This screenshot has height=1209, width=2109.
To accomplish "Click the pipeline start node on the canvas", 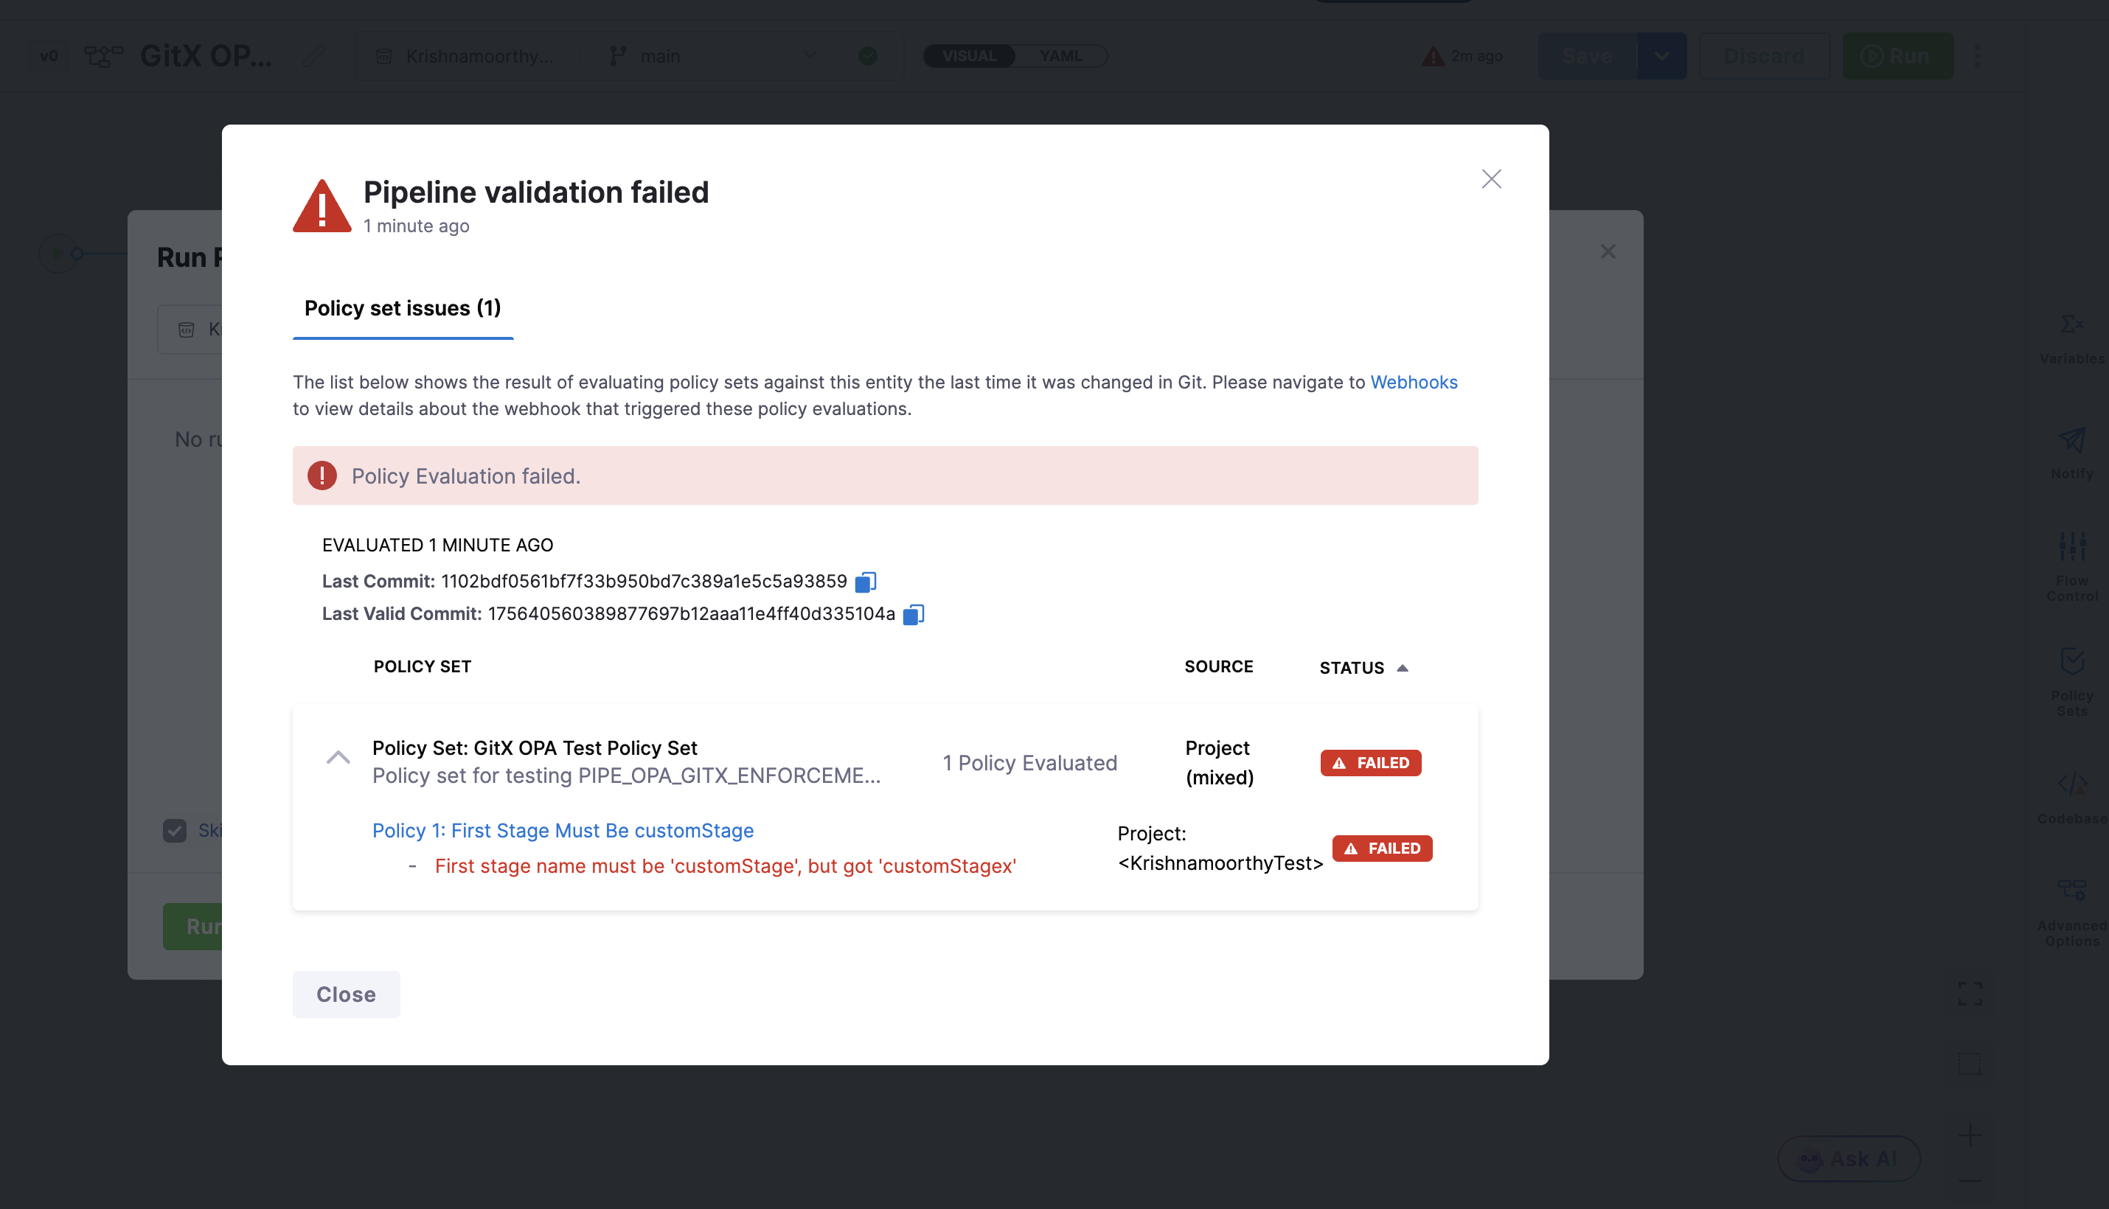I will click(x=58, y=254).
